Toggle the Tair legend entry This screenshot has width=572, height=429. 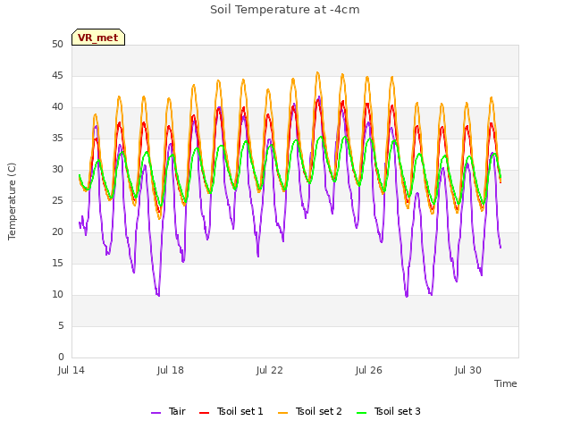click(168, 411)
